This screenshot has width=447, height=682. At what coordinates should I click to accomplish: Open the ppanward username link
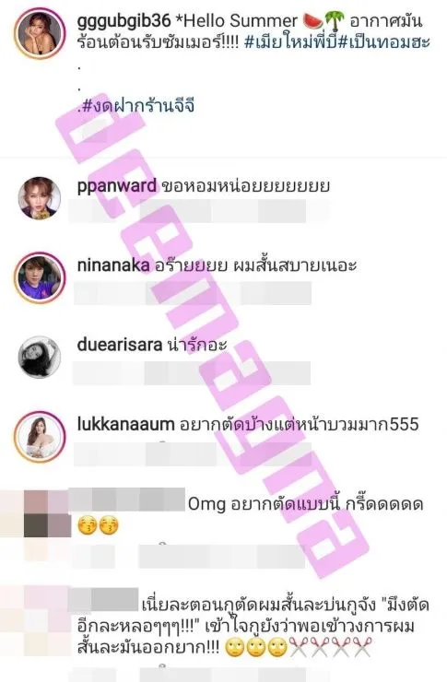[x=116, y=186]
